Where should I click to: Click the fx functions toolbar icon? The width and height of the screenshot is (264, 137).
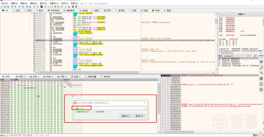pyautogui.click(x=58, y=7)
